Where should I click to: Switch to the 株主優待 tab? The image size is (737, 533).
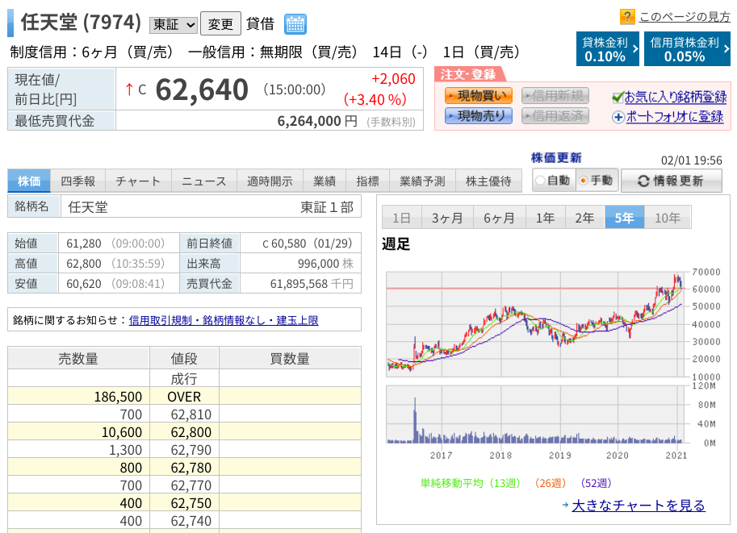(488, 181)
